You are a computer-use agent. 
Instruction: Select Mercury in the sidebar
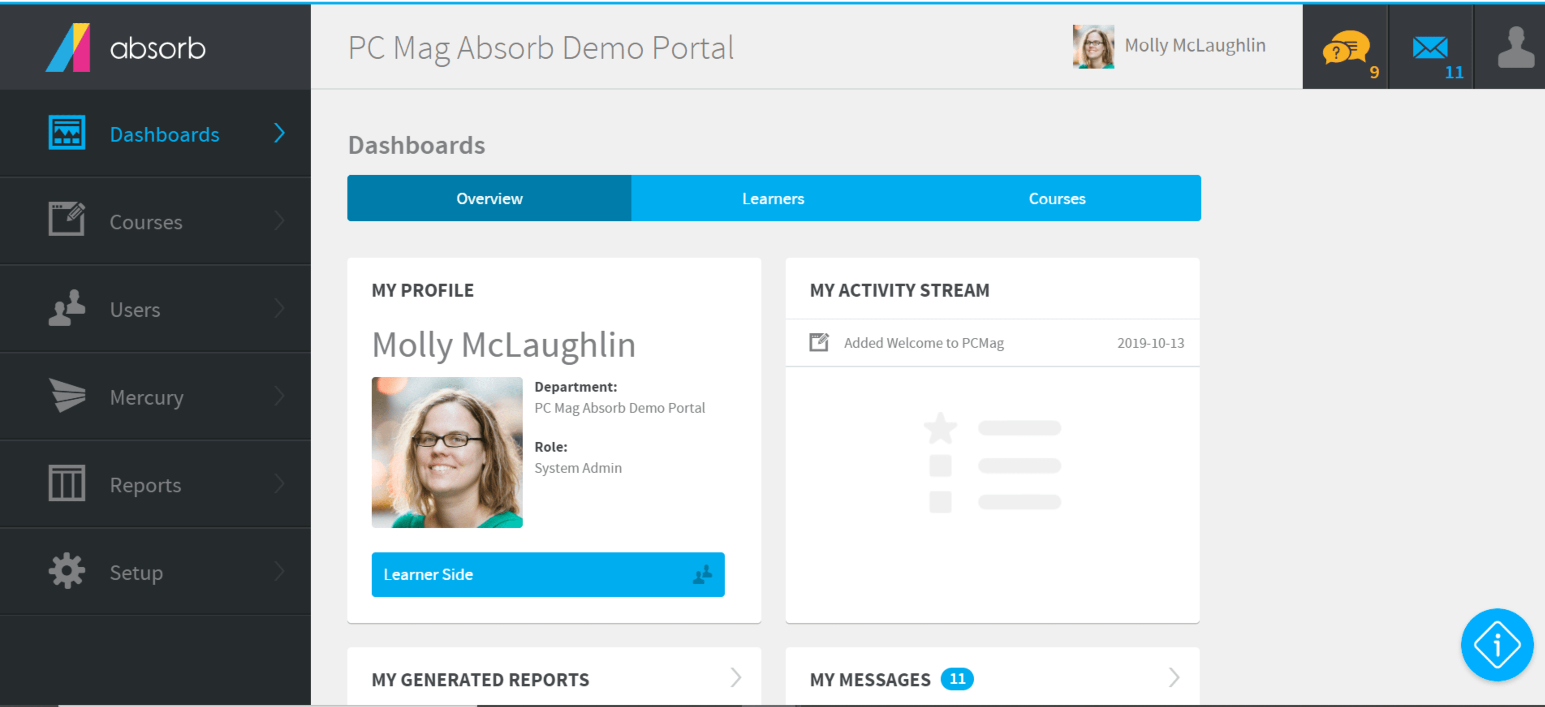(x=155, y=397)
